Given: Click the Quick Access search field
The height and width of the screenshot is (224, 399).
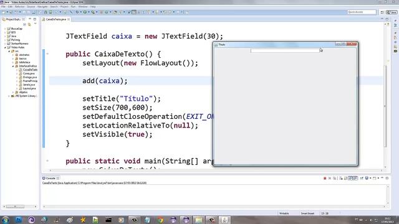Looking at the screenshot, I should coord(362,12).
